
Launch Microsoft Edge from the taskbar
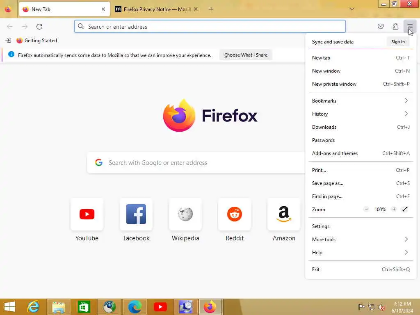click(135, 307)
